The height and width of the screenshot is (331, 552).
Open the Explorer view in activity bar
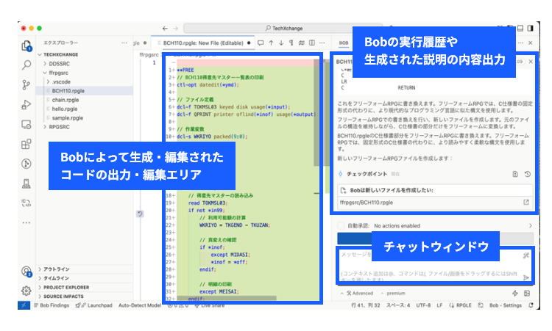pyautogui.click(x=26, y=46)
